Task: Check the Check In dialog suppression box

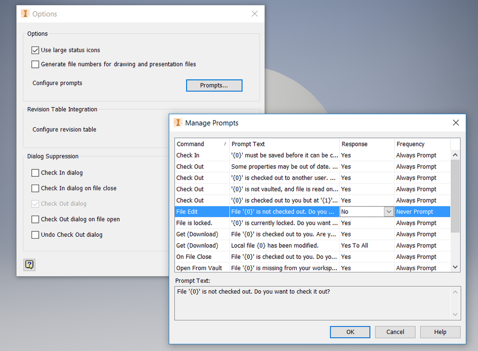Action: tap(35, 173)
